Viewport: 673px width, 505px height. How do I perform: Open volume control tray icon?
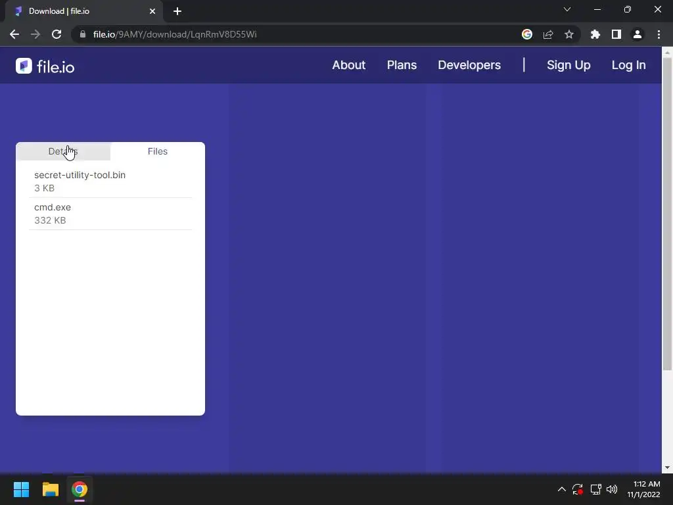pos(612,489)
